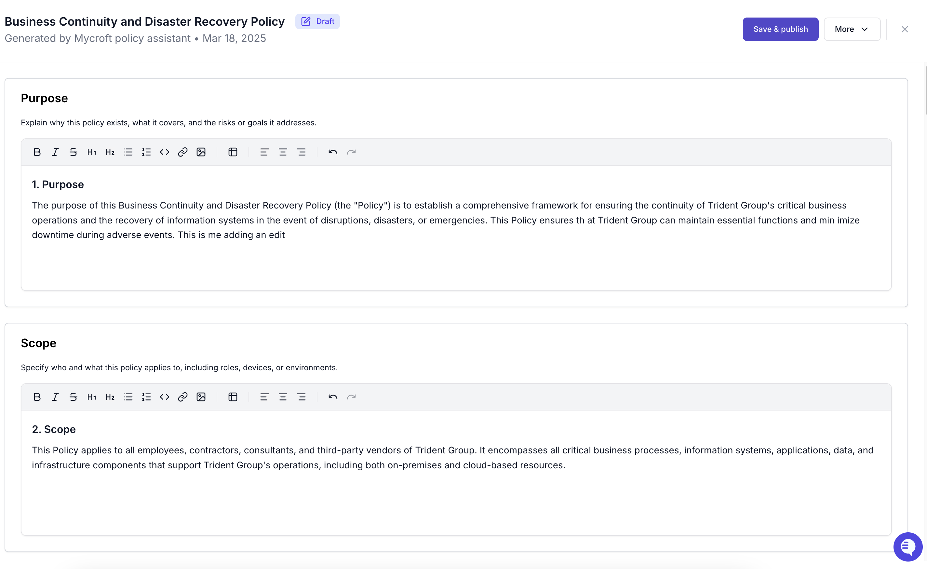Undo last change in the Purpose editor

click(333, 152)
